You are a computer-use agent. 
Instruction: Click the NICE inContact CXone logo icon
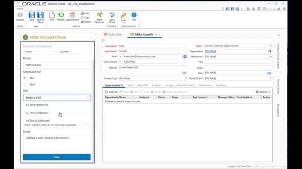tap(25, 37)
